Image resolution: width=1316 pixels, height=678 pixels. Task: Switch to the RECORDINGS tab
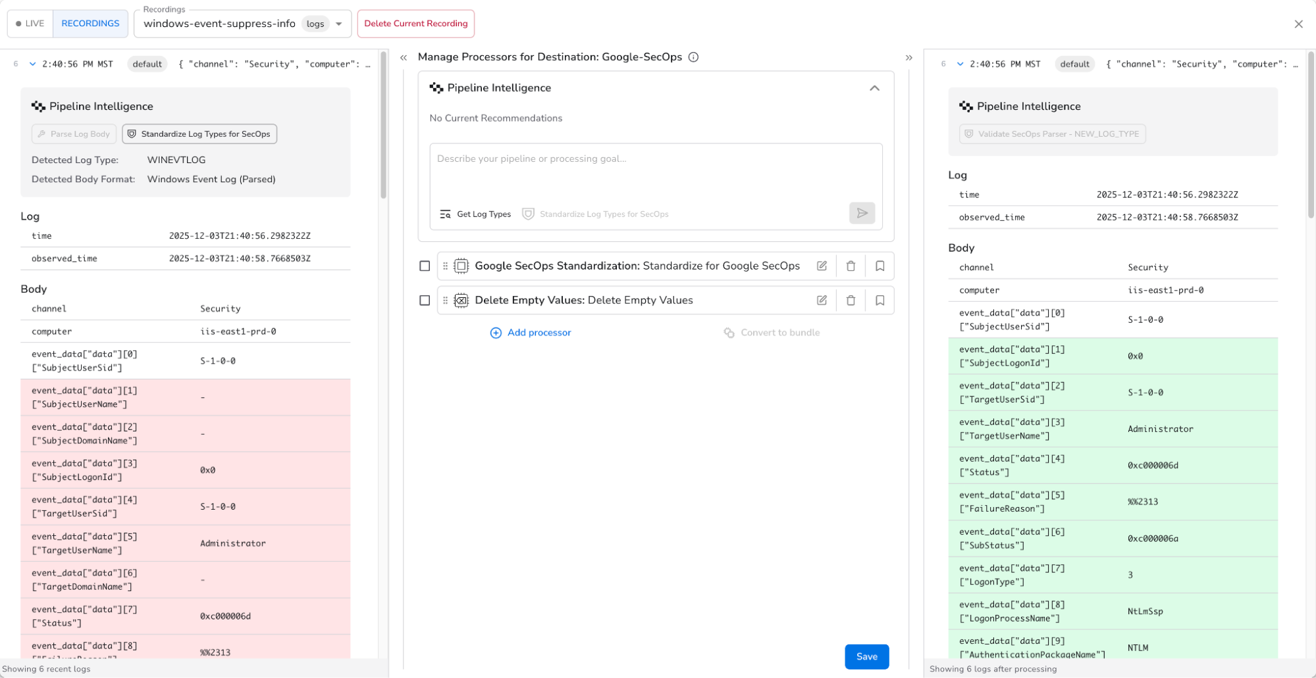click(90, 23)
